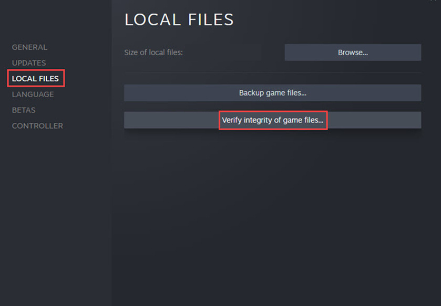The height and width of the screenshot is (306, 441).
Task: Go to the LANGUAGE tab
Action: coord(33,94)
